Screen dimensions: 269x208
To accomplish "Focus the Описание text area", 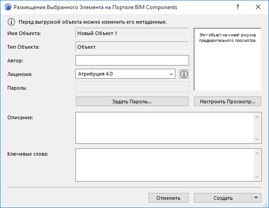I will (x=164, y=128).
